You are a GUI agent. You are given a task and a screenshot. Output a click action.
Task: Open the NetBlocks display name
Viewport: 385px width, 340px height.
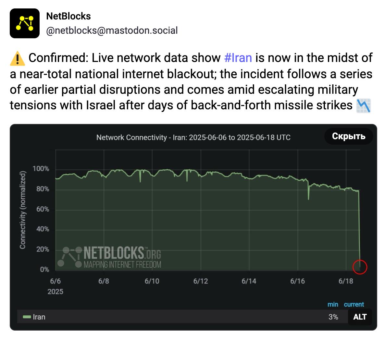(68, 16)
